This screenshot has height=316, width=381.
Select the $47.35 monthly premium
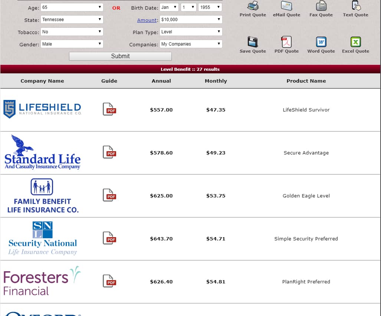216,110
